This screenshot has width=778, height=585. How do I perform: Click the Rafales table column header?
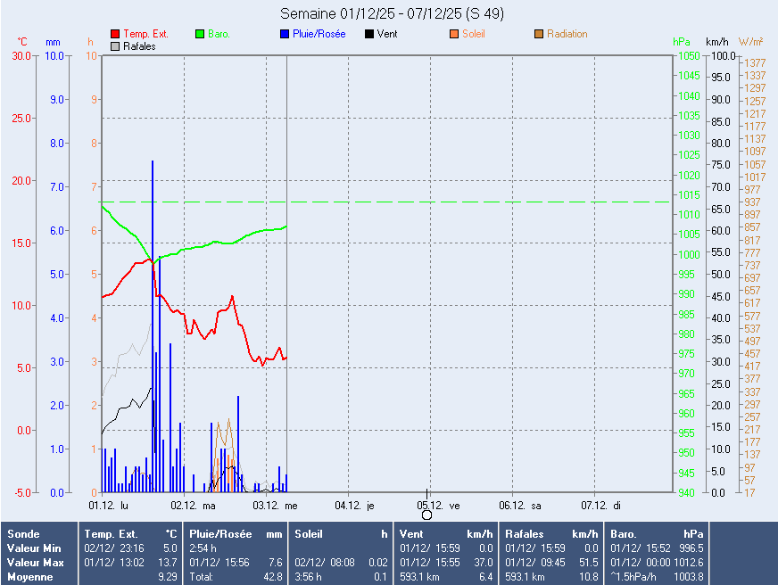526,533
